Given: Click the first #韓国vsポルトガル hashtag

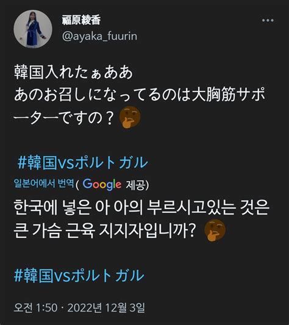Looking at the screenshot, I should [83, 163].
